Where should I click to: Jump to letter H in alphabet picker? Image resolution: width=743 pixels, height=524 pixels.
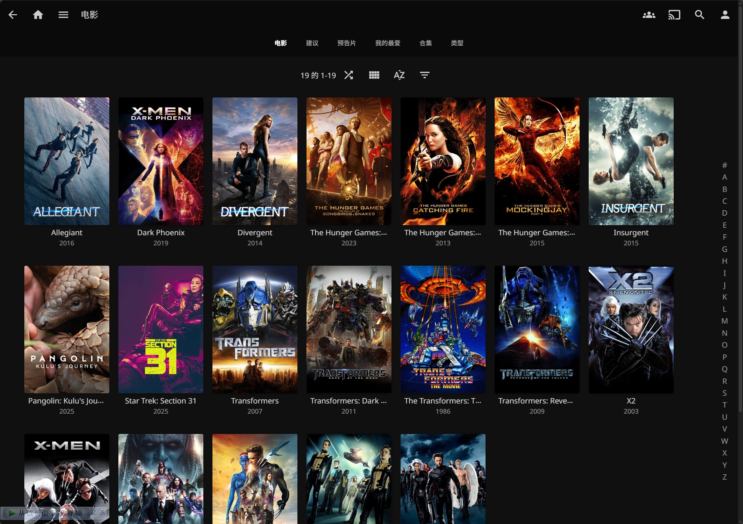(x=724, y=261)
